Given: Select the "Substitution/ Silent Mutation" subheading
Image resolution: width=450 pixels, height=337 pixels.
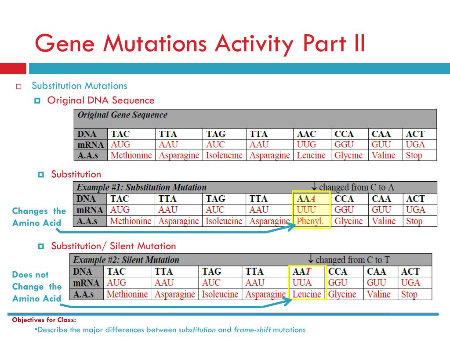Looking at the screenshot, I should [113, 246].
